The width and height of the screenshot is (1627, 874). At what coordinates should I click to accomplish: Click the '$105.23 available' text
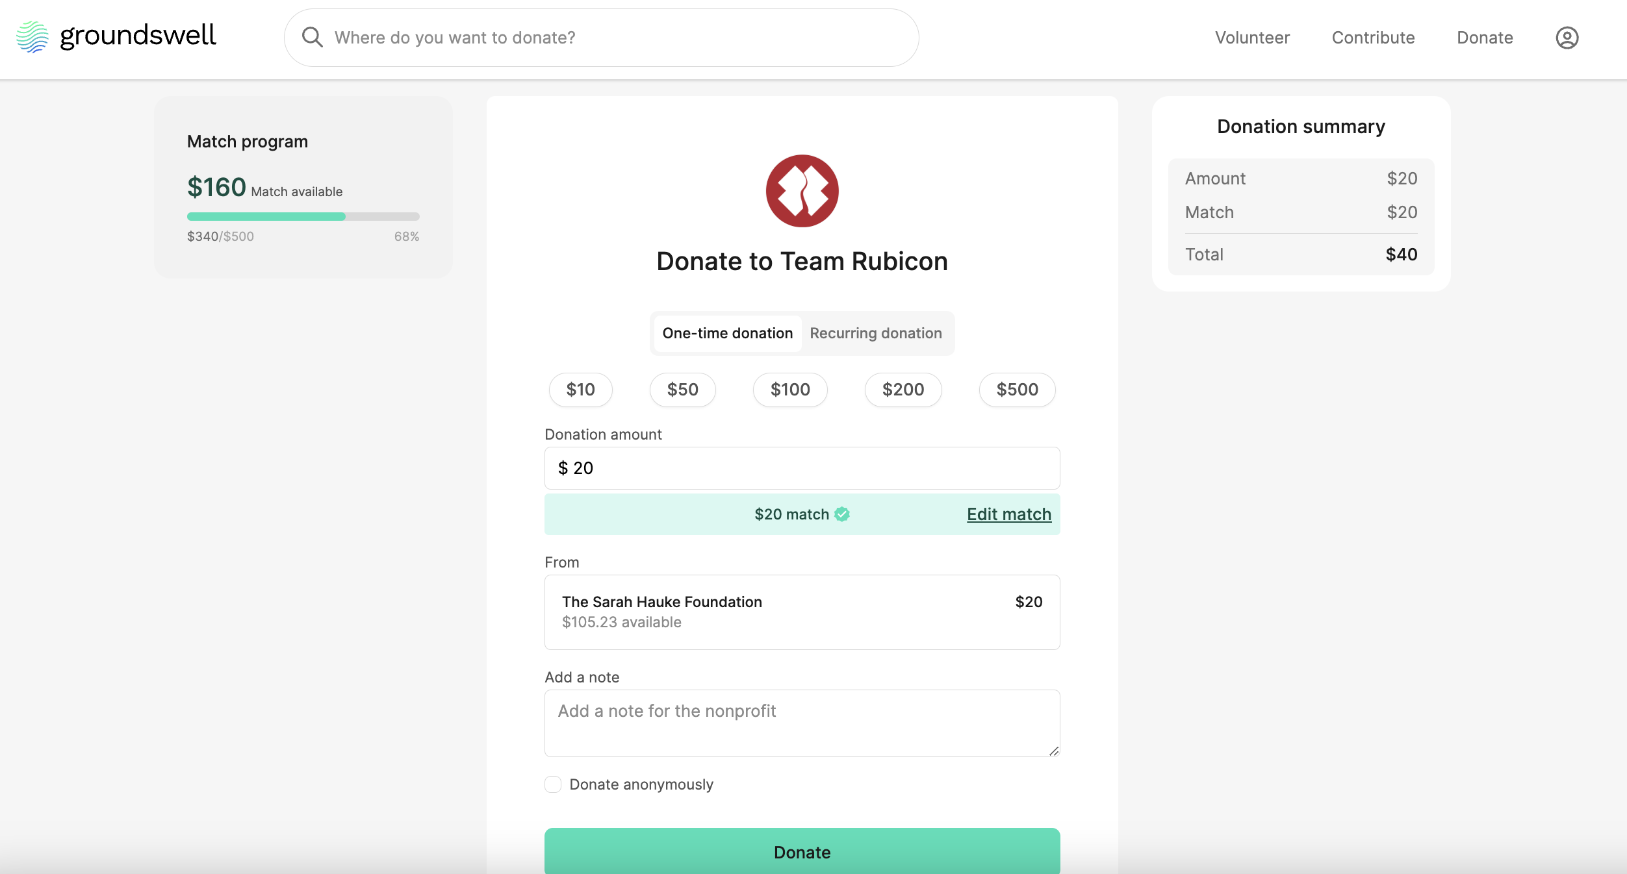(622, 622)
